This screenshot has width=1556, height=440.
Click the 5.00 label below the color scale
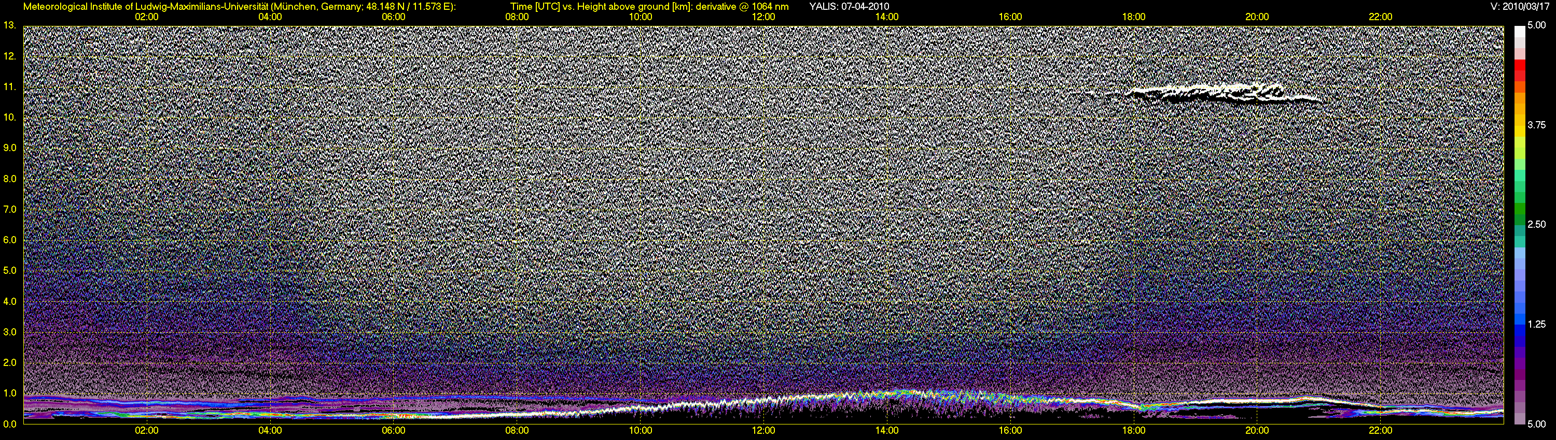click(1536, 424)
